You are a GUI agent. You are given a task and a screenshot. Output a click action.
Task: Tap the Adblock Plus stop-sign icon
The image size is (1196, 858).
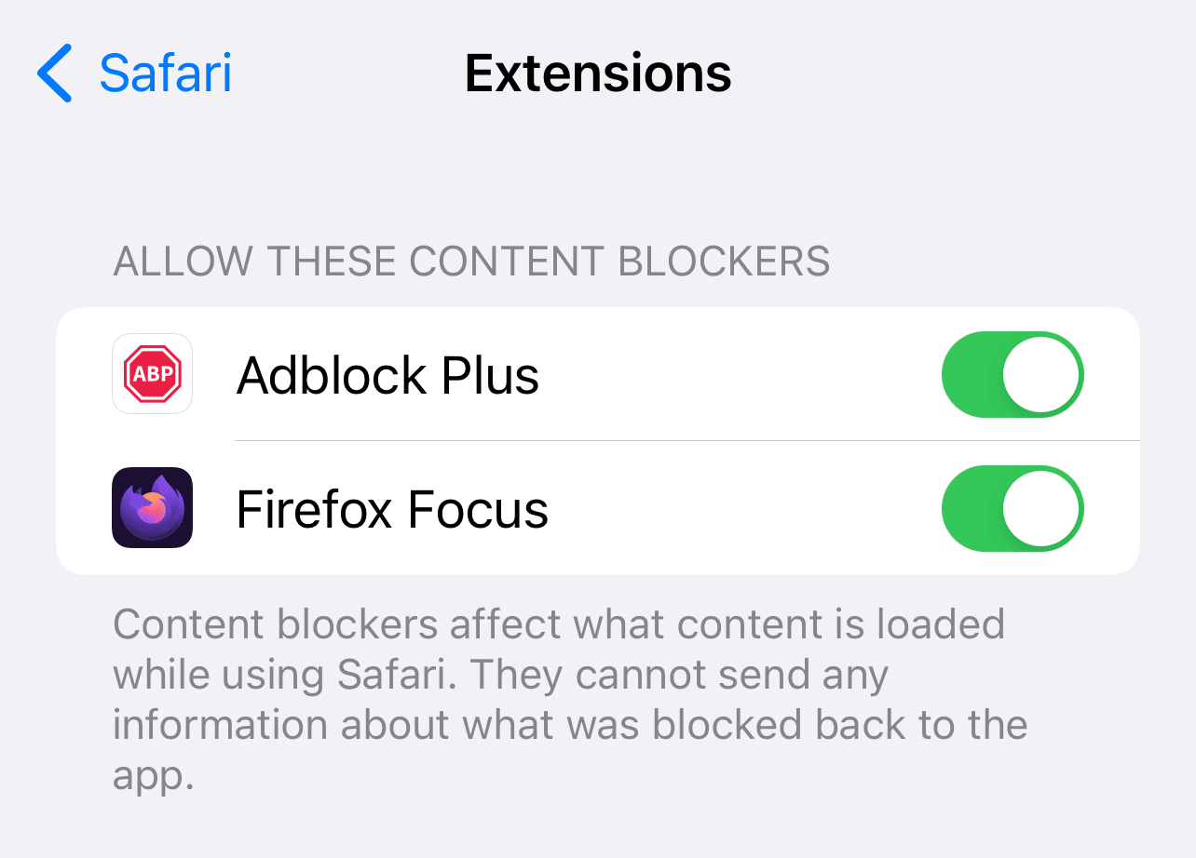click(x=152, y=374)
